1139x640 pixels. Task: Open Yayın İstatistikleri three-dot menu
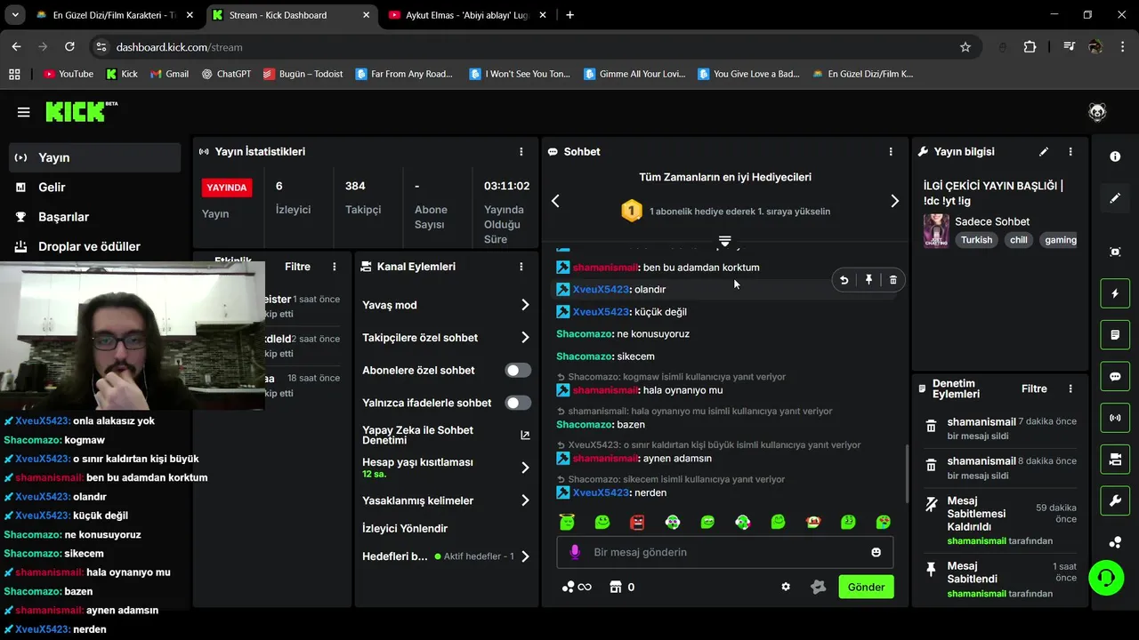[521, 152]
